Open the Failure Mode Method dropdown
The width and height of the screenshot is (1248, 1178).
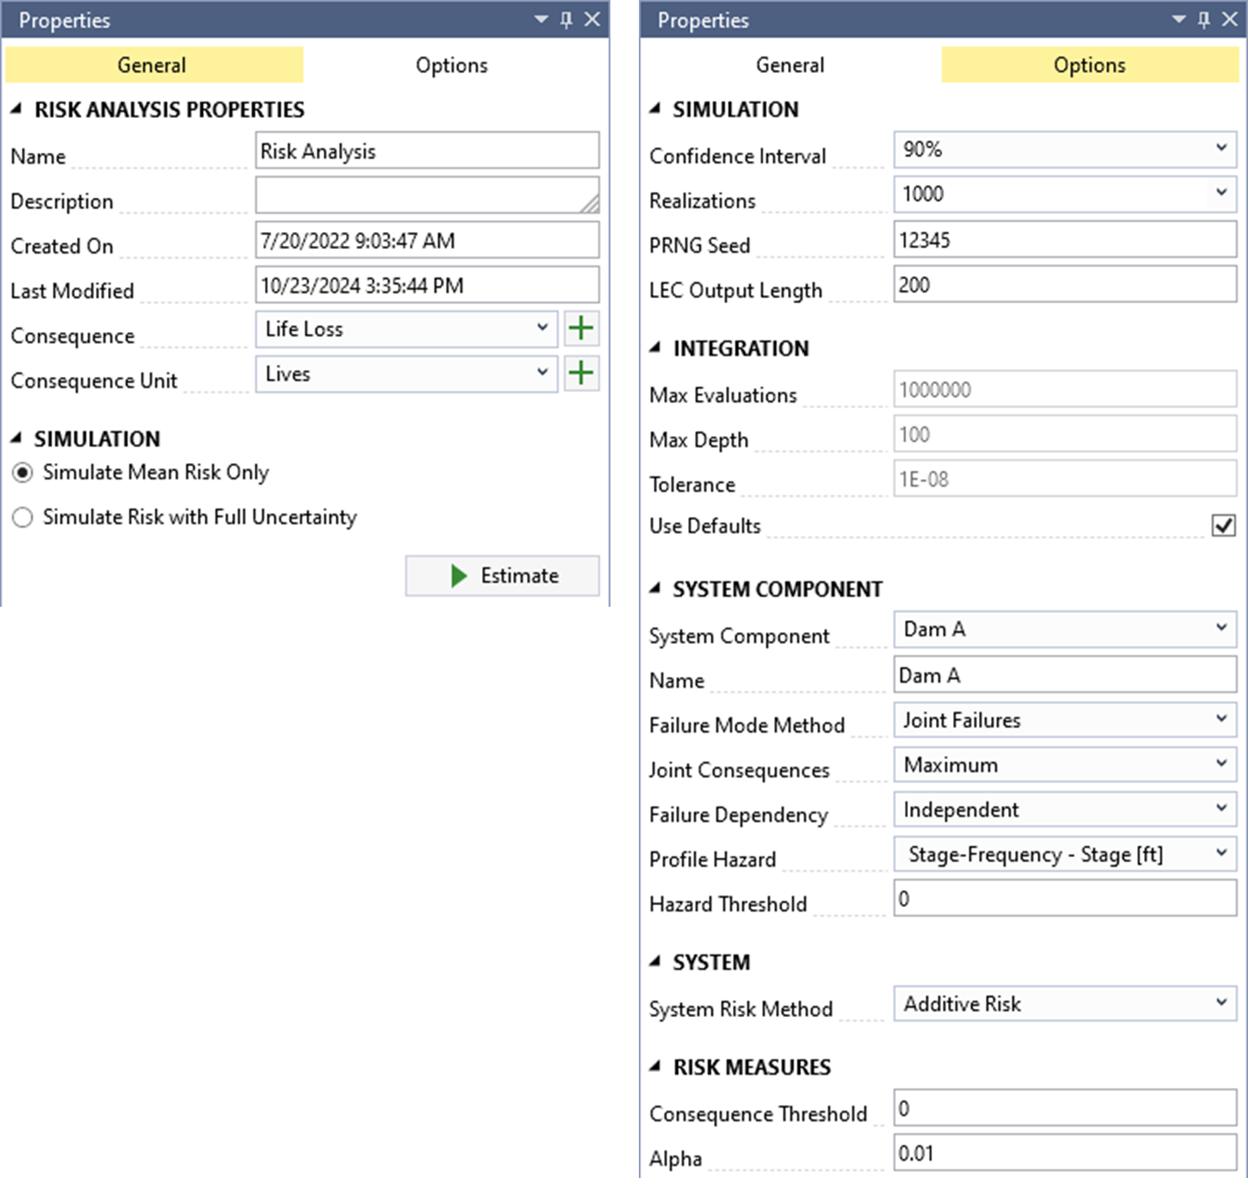(1221, 720)
